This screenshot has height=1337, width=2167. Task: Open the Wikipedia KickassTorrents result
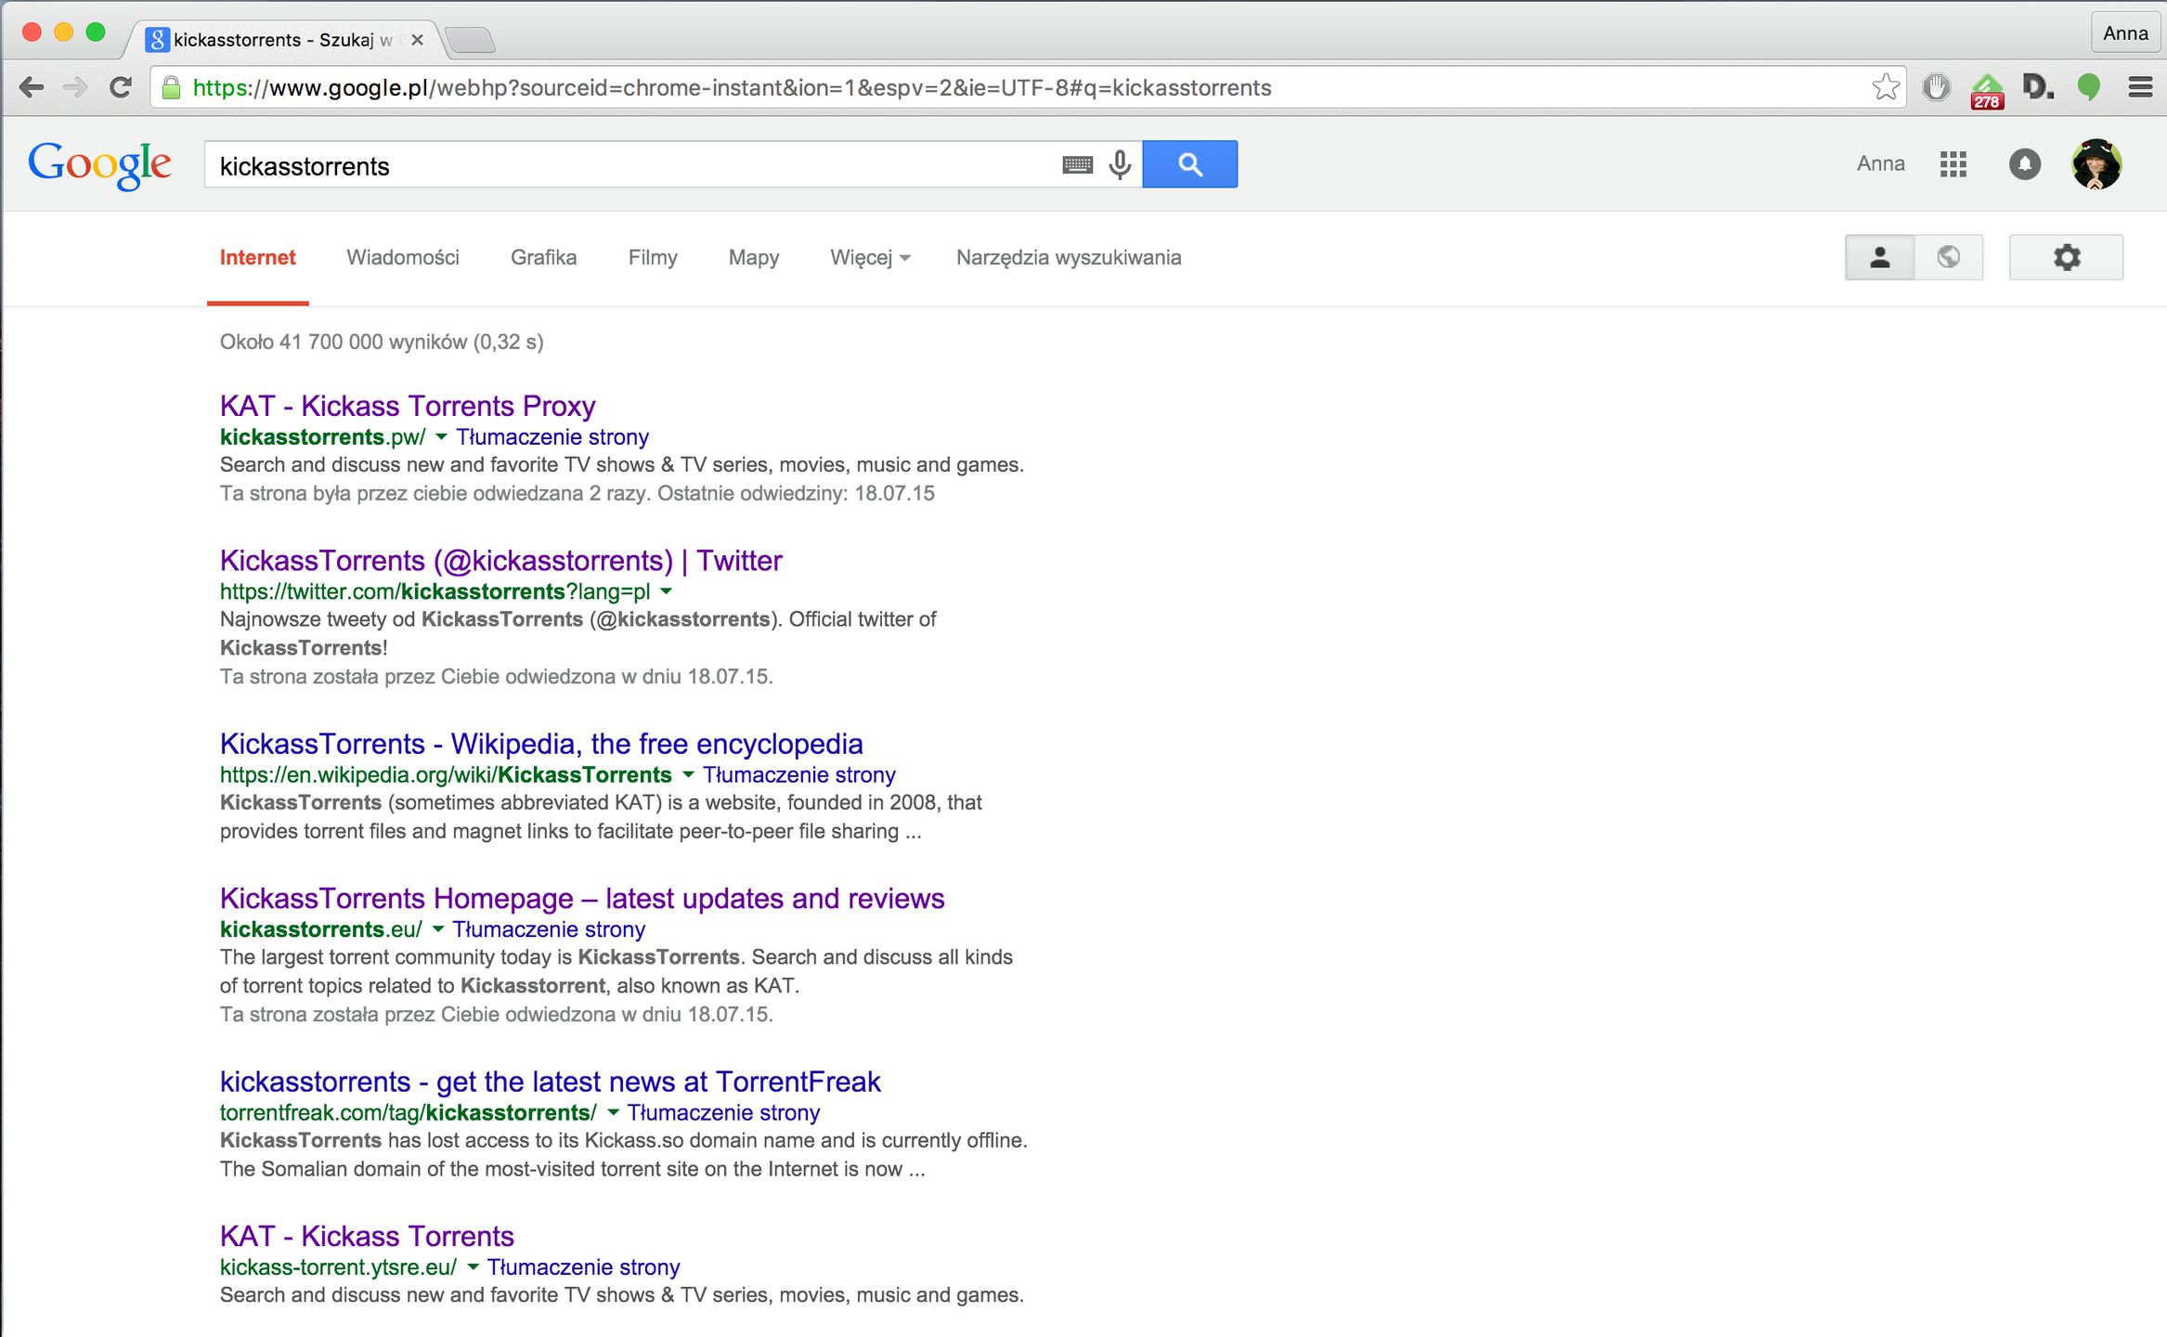(x=540, y=744)
